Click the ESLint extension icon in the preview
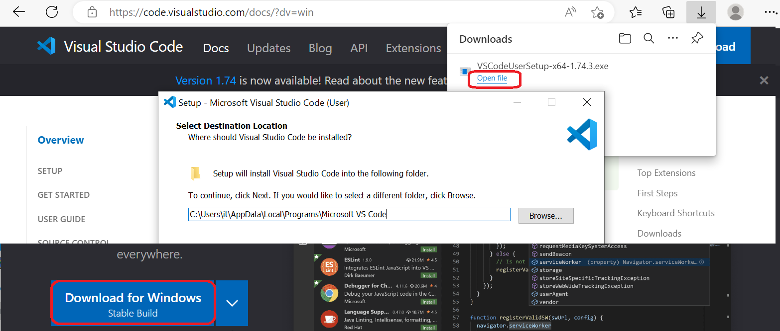780x331 pixels. click(x=329, y=266)
